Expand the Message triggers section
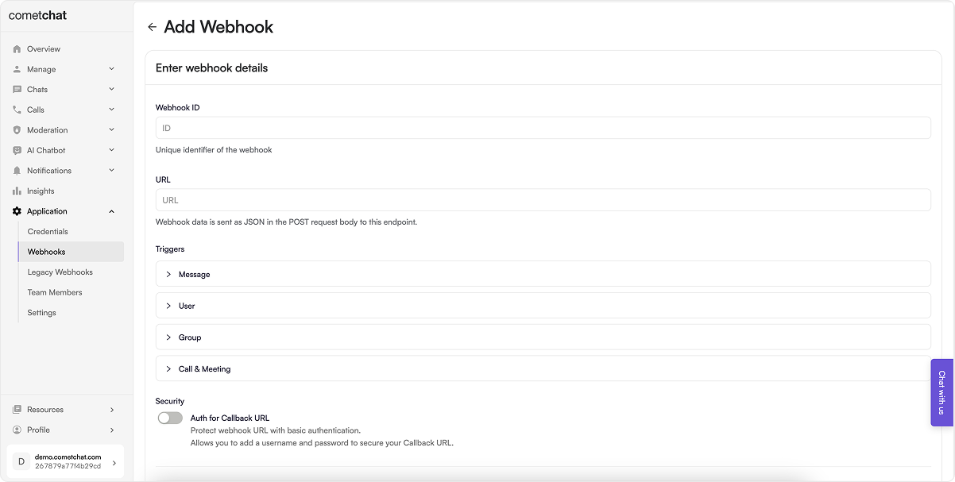This screenshot has height=482, width=955. [x=543, y=274]
